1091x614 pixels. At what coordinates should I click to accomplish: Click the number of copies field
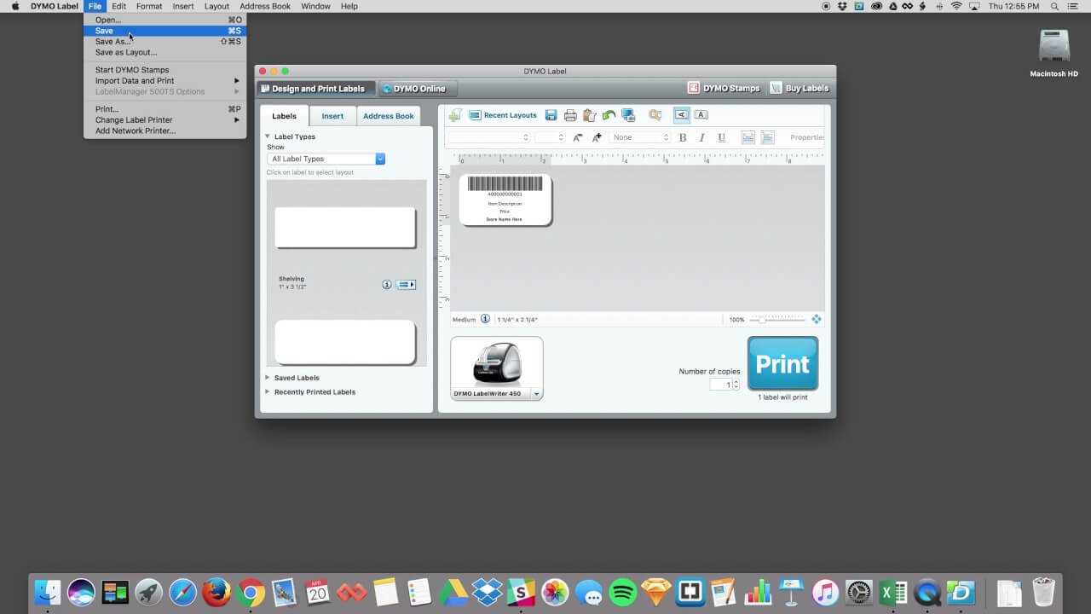point(721,385)
